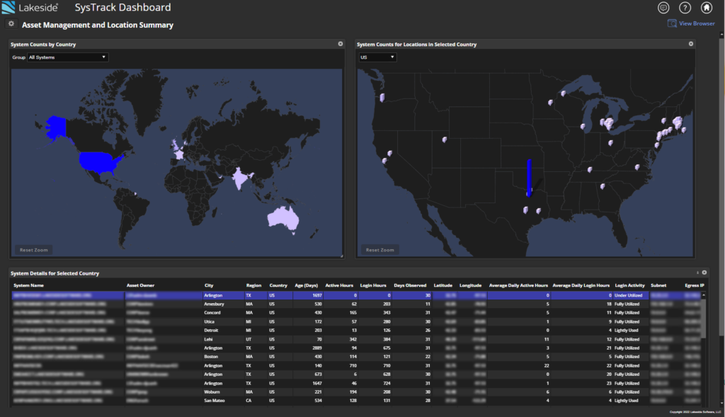Select Australia on the world map
The height and width of the screenshot is (417, 725).
[x=282, y=218]
